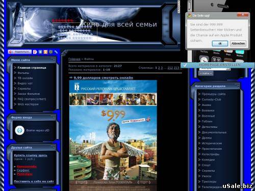Click the uID login circle icon
255x191 pixels.
point(20,130)
